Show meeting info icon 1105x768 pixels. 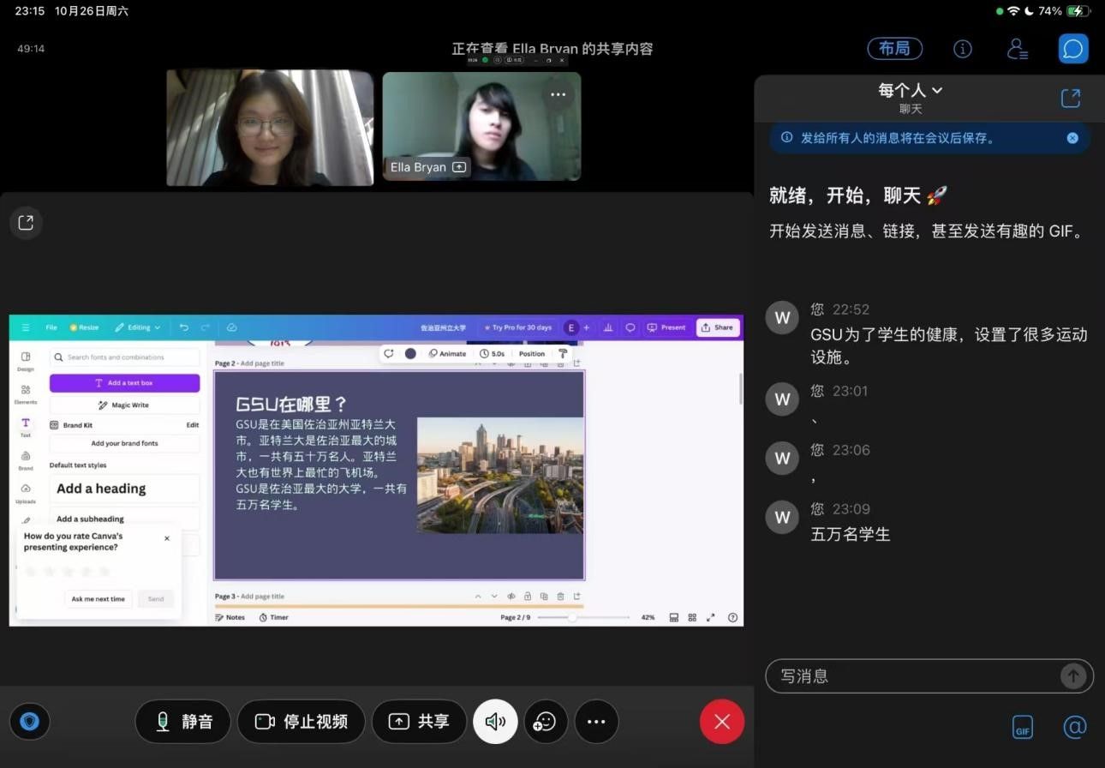pyautogui.click(x=962, y=49)
